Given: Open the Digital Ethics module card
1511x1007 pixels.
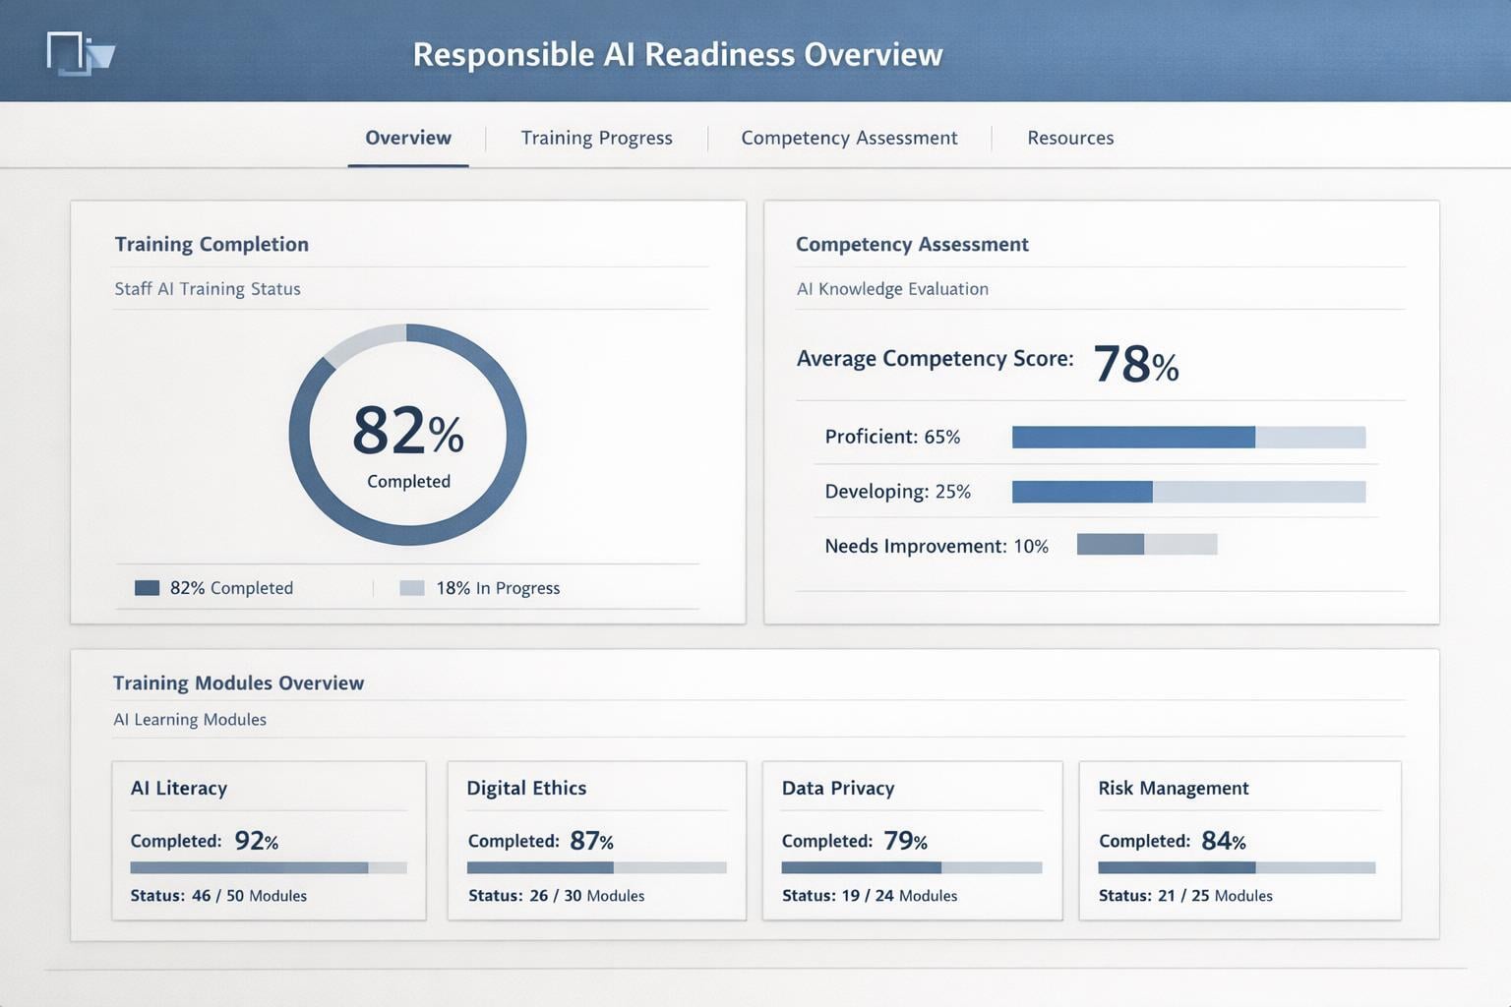Looking at the screenshot, I should [x=596, y=841].
